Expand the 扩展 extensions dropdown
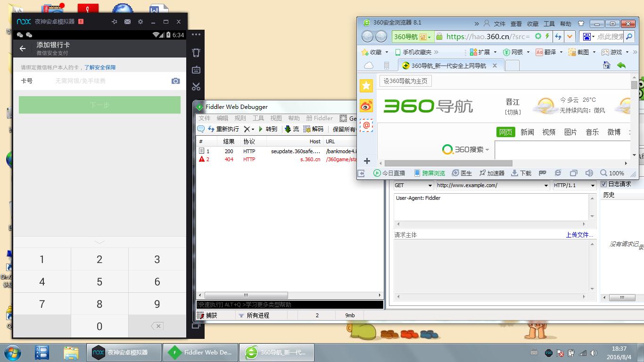Image resolution: width=644 pixels, height=362 pixels. 495,52
